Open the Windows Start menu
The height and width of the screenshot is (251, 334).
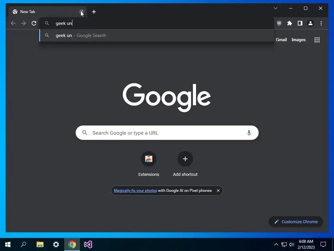click(8, 244)
